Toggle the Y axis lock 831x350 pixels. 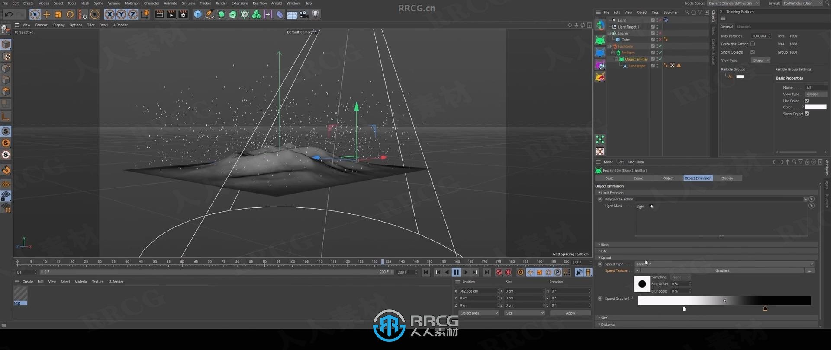[x=122, y=14]
